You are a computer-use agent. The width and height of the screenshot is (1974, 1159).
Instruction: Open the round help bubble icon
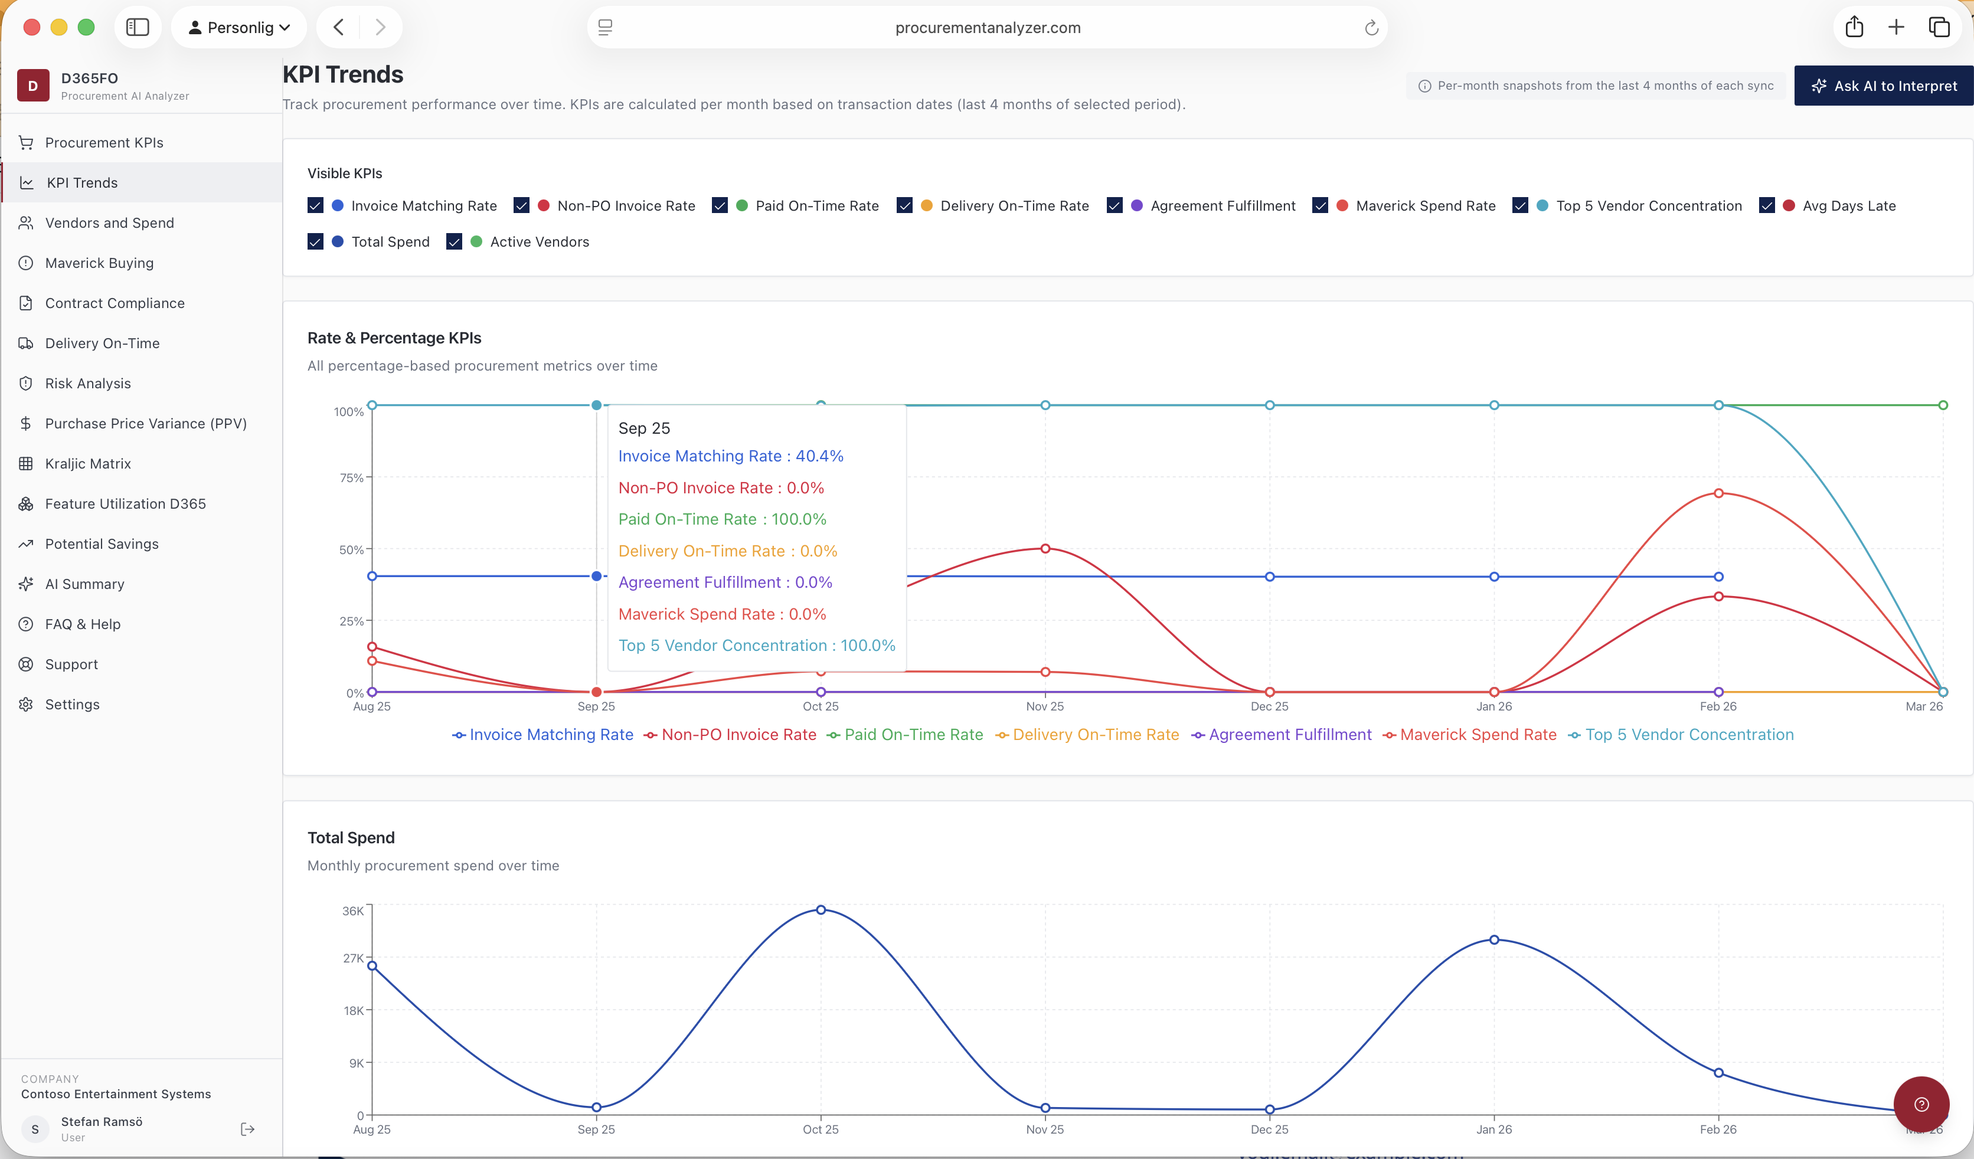click(x=1921, y=1104)
